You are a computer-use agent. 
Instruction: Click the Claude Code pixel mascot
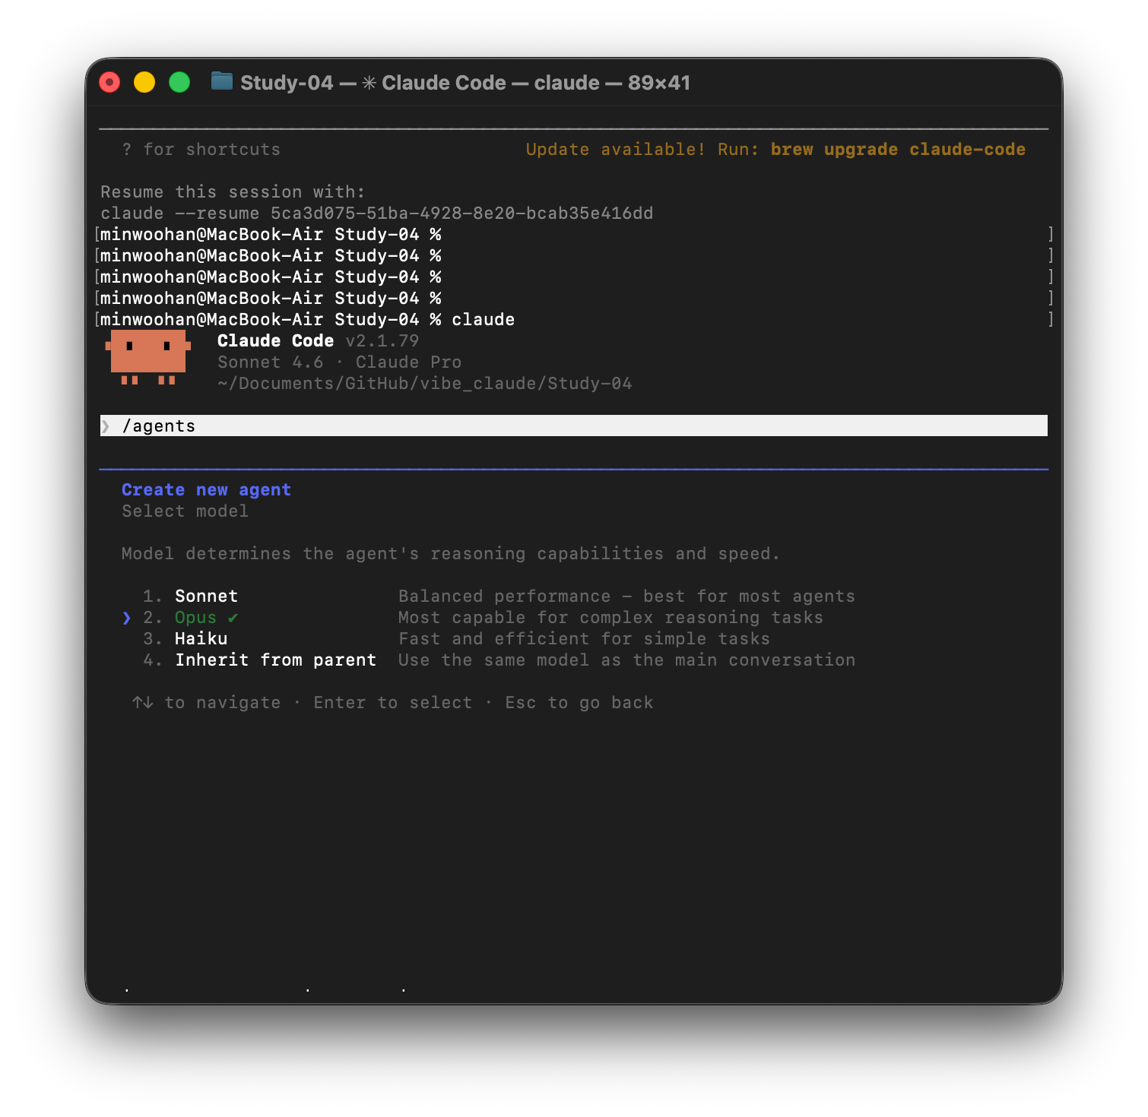148,357
